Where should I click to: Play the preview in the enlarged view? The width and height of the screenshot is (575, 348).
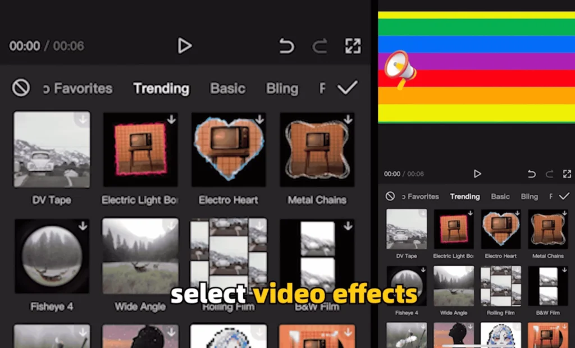point(184,46)
